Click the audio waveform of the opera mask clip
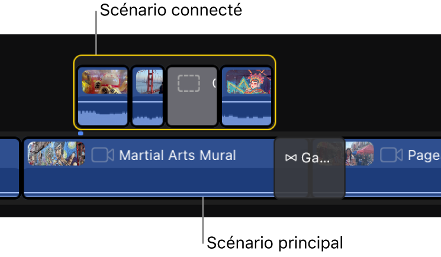 (247, 114)
